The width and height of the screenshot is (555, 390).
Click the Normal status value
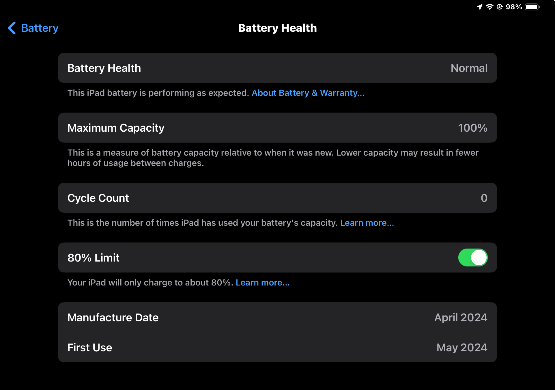click(469, 68)
